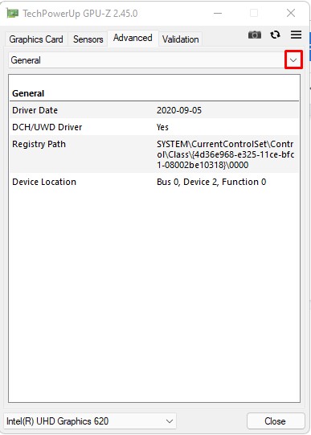Click the Close button
The width and height of the screenshot is (311, 435).
tap(276, 421)
